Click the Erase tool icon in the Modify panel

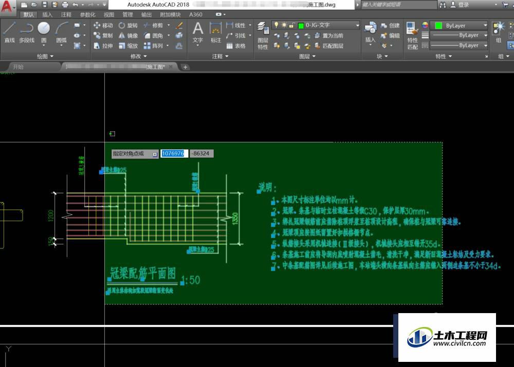(179, 25)
